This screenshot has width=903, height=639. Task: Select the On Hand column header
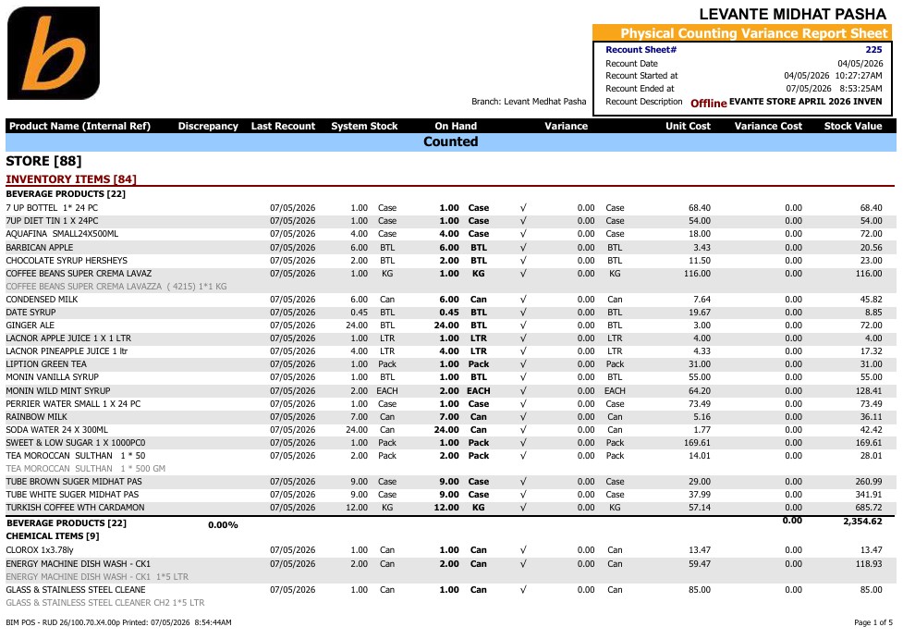(456, 126)
